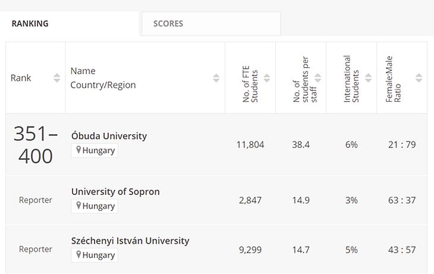Sort by Female:Male Ratio arrows
Screen dimensions: 434x274
tap(419, 78)
